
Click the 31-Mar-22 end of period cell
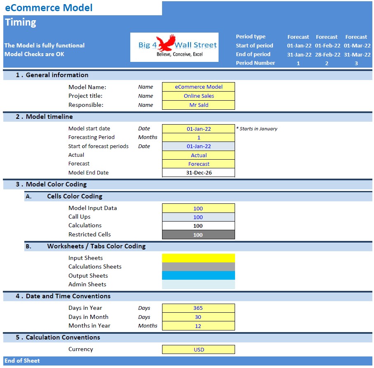(357, 54)
